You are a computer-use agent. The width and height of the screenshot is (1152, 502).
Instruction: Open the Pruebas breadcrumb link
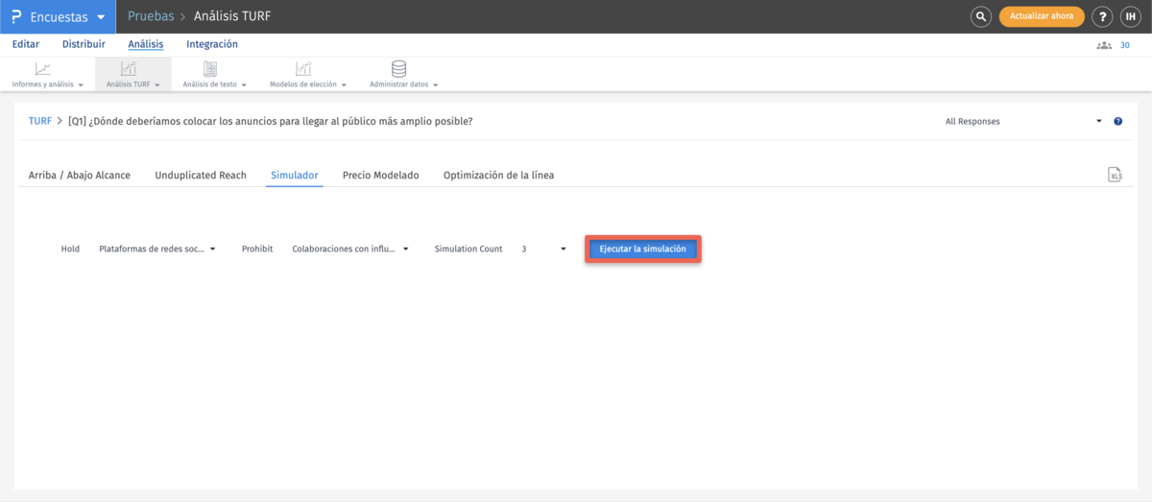151,16
